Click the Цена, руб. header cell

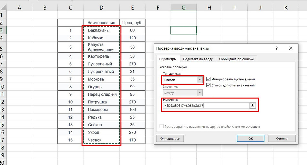(132, 23)
